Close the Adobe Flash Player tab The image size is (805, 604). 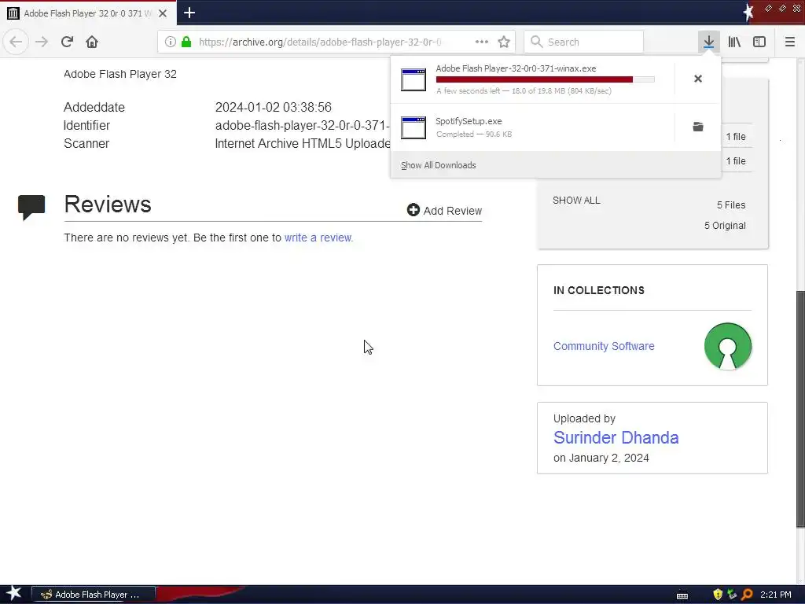[163, 13]
